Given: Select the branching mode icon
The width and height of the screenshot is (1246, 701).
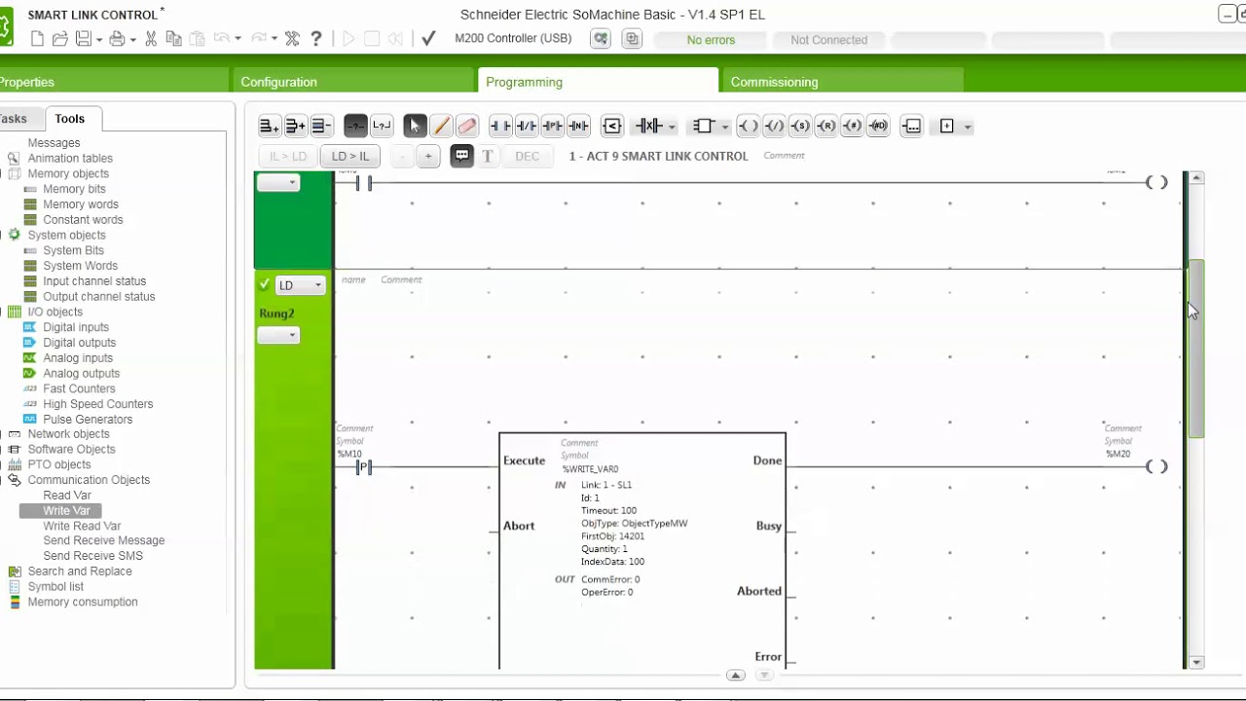Looking at the screenshot, I should (x=382, y=126).
